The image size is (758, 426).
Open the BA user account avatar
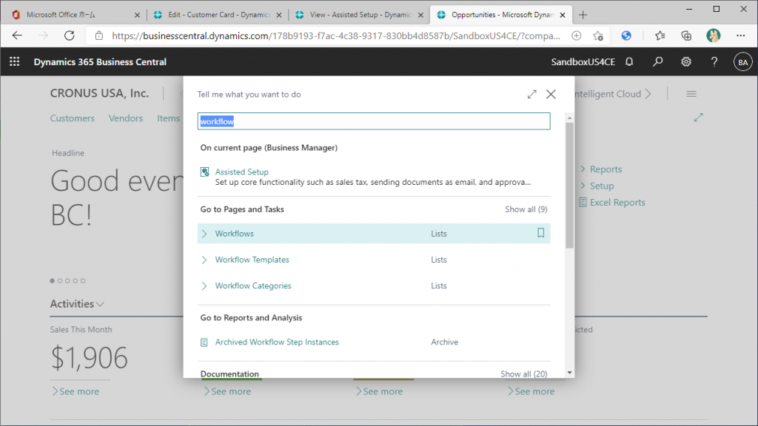[742, 62]
